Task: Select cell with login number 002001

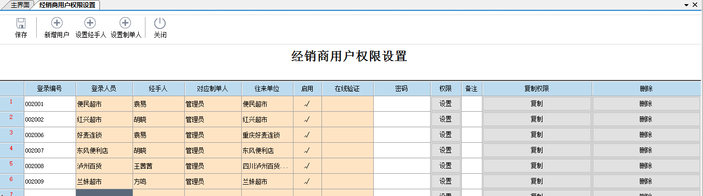Action: point(50,104)
